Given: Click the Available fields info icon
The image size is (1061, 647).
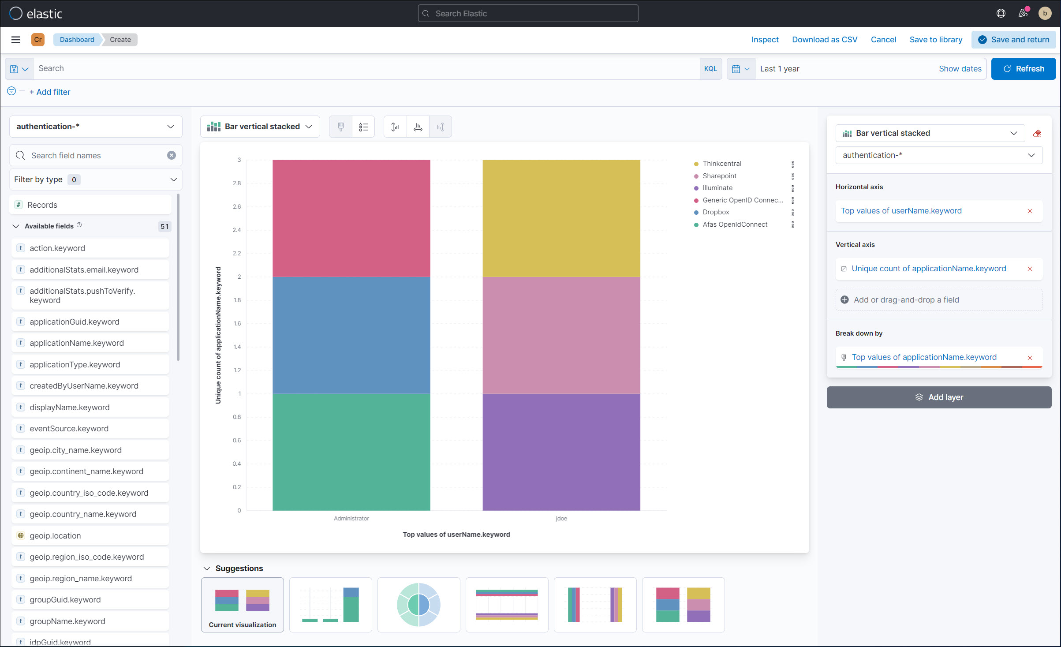Looking at the screenshot, I should (x=79, y=225).
